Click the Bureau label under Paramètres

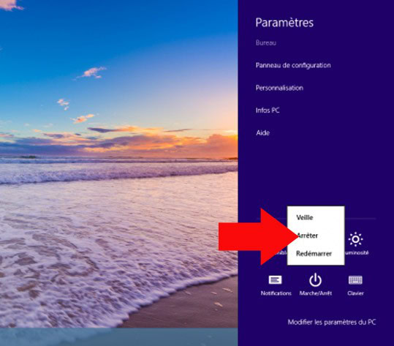coord(265,43)
